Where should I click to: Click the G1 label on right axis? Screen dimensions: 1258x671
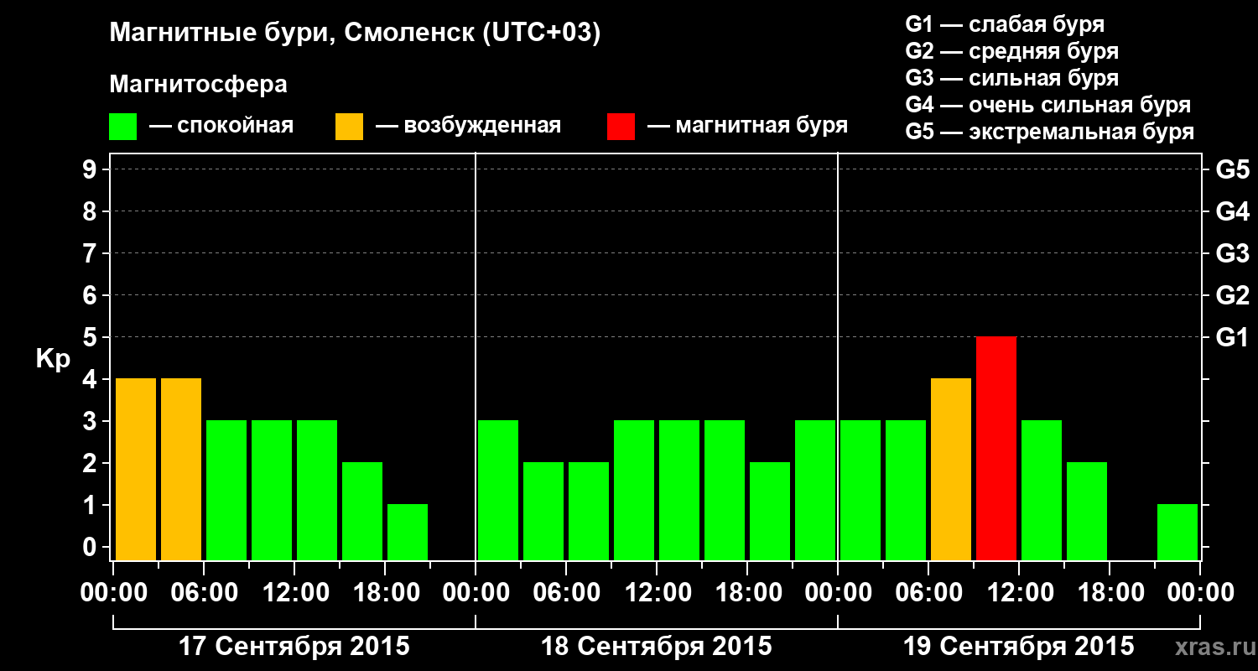click(x=1233, y=337)
